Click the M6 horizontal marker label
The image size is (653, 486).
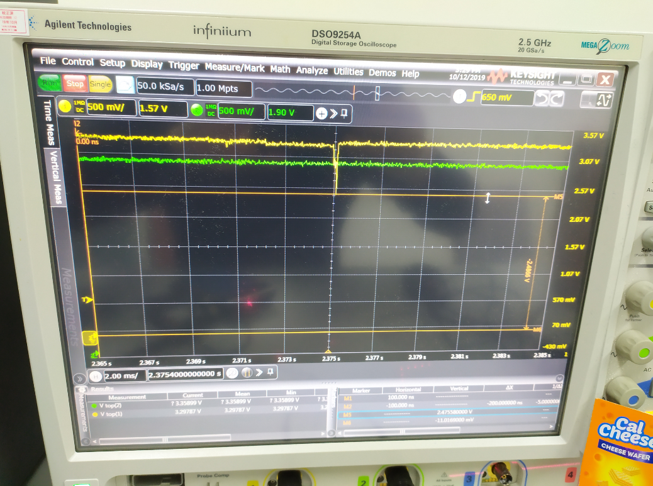click(538, 329)
